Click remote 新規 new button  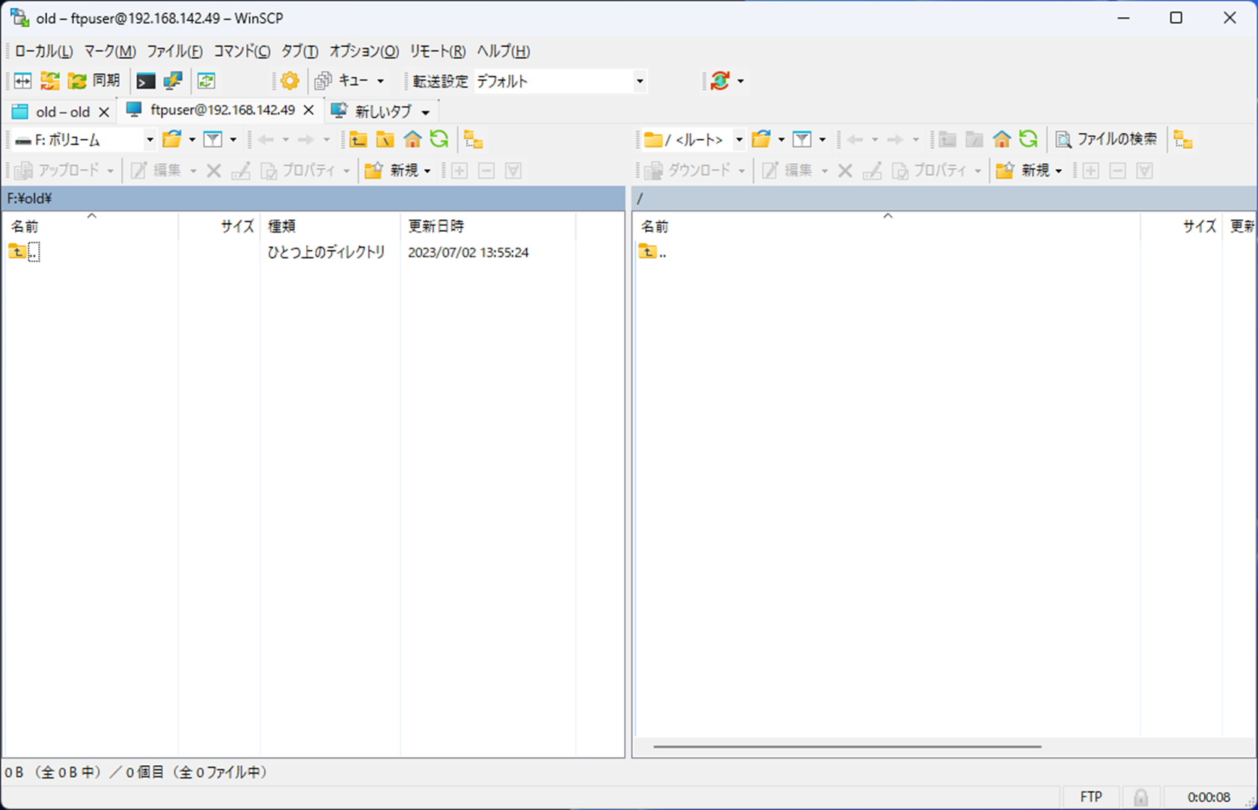point(1022,171)
